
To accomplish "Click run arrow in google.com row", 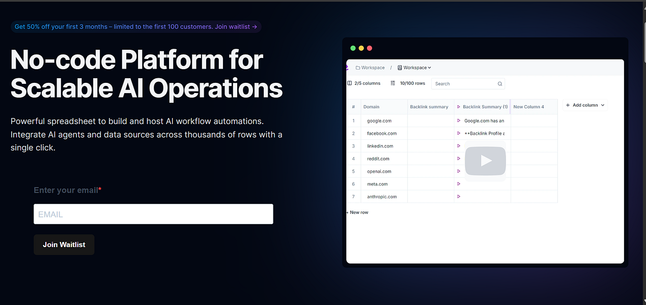I will [459, 121].
